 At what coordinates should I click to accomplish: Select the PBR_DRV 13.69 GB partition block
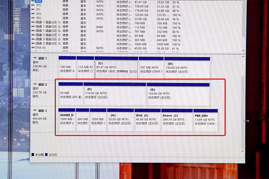205,121
